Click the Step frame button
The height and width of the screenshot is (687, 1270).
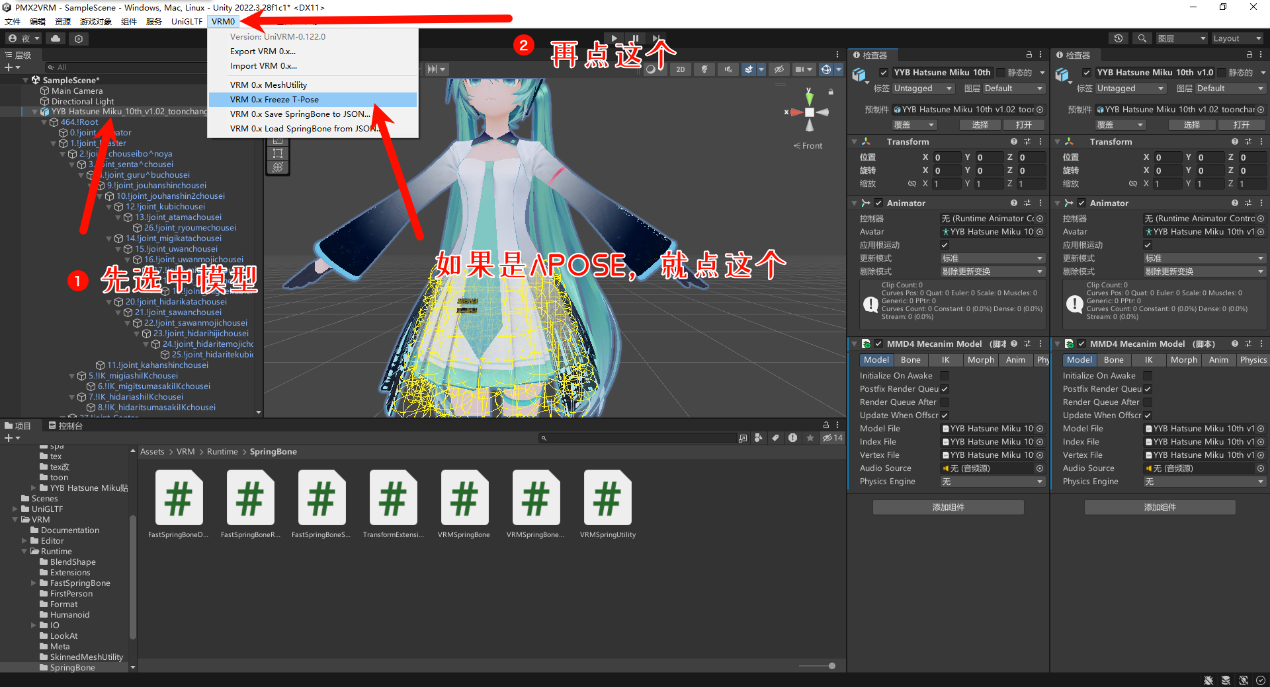pyautogui.click(x=656, y=38)
